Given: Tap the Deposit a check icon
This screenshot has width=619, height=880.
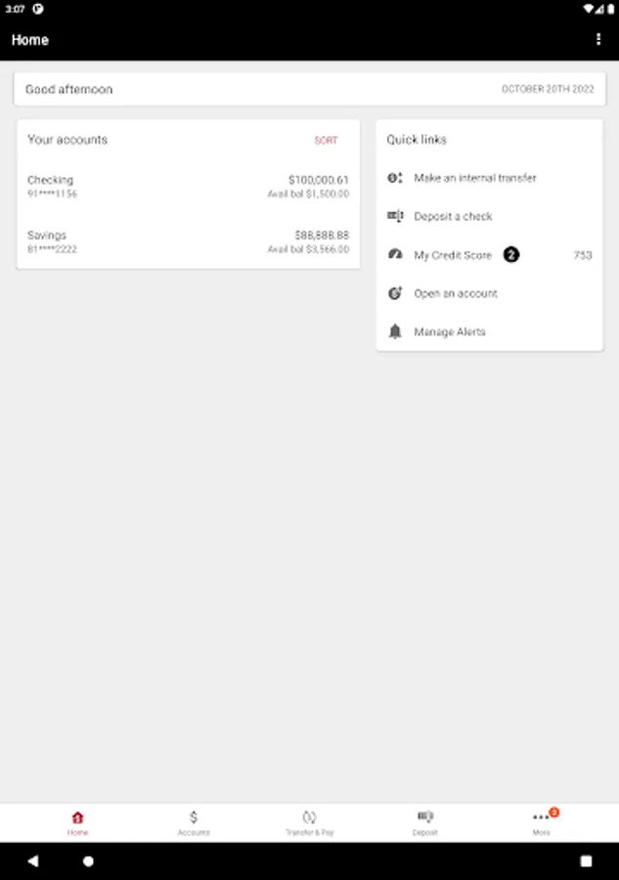Looking at the screenshot, I should tap(395, 216).
